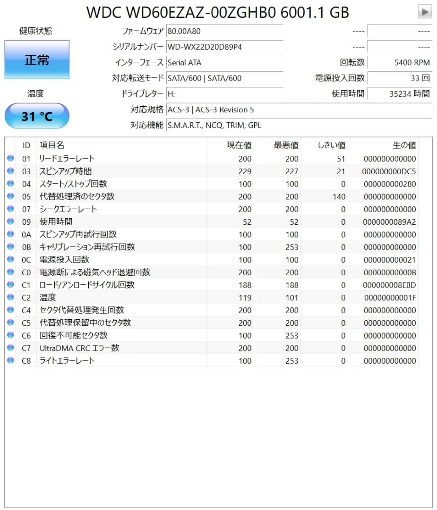Screen dimensions: 437x510
Task: Click the status dot beside UltraDMA CRC エラー数
Action: (x=10, y=348)
